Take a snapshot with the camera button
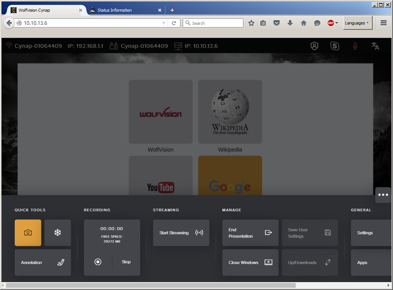The height and width of the screenshot is (290, 393). pyautogui.click(x=28, y=233)
